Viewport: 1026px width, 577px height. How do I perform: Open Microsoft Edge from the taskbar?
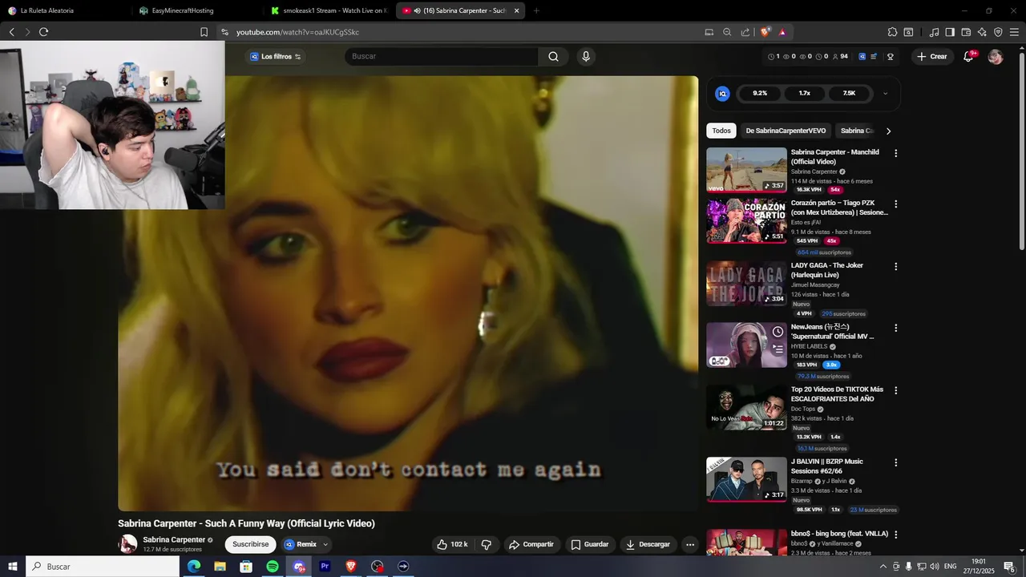[194, 567]
